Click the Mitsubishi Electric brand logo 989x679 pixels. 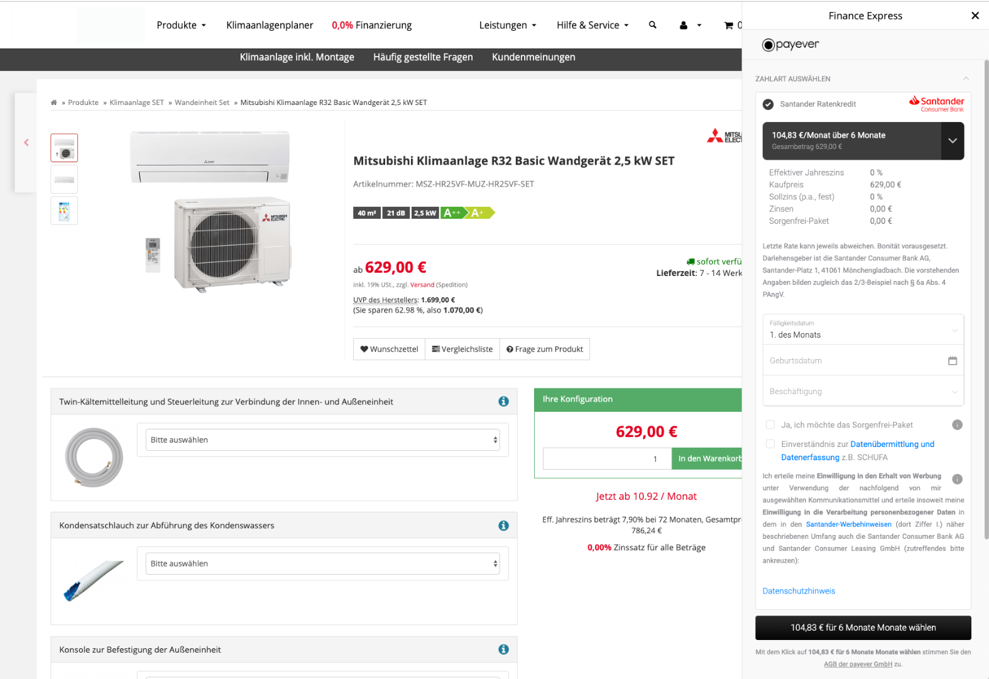click(724, 136)
